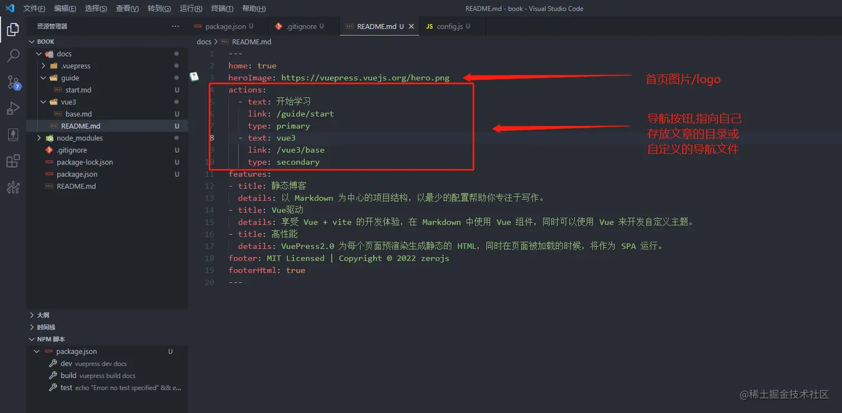Click the wrench icon beside test script

pyautogui.click(x=53, y=387)
